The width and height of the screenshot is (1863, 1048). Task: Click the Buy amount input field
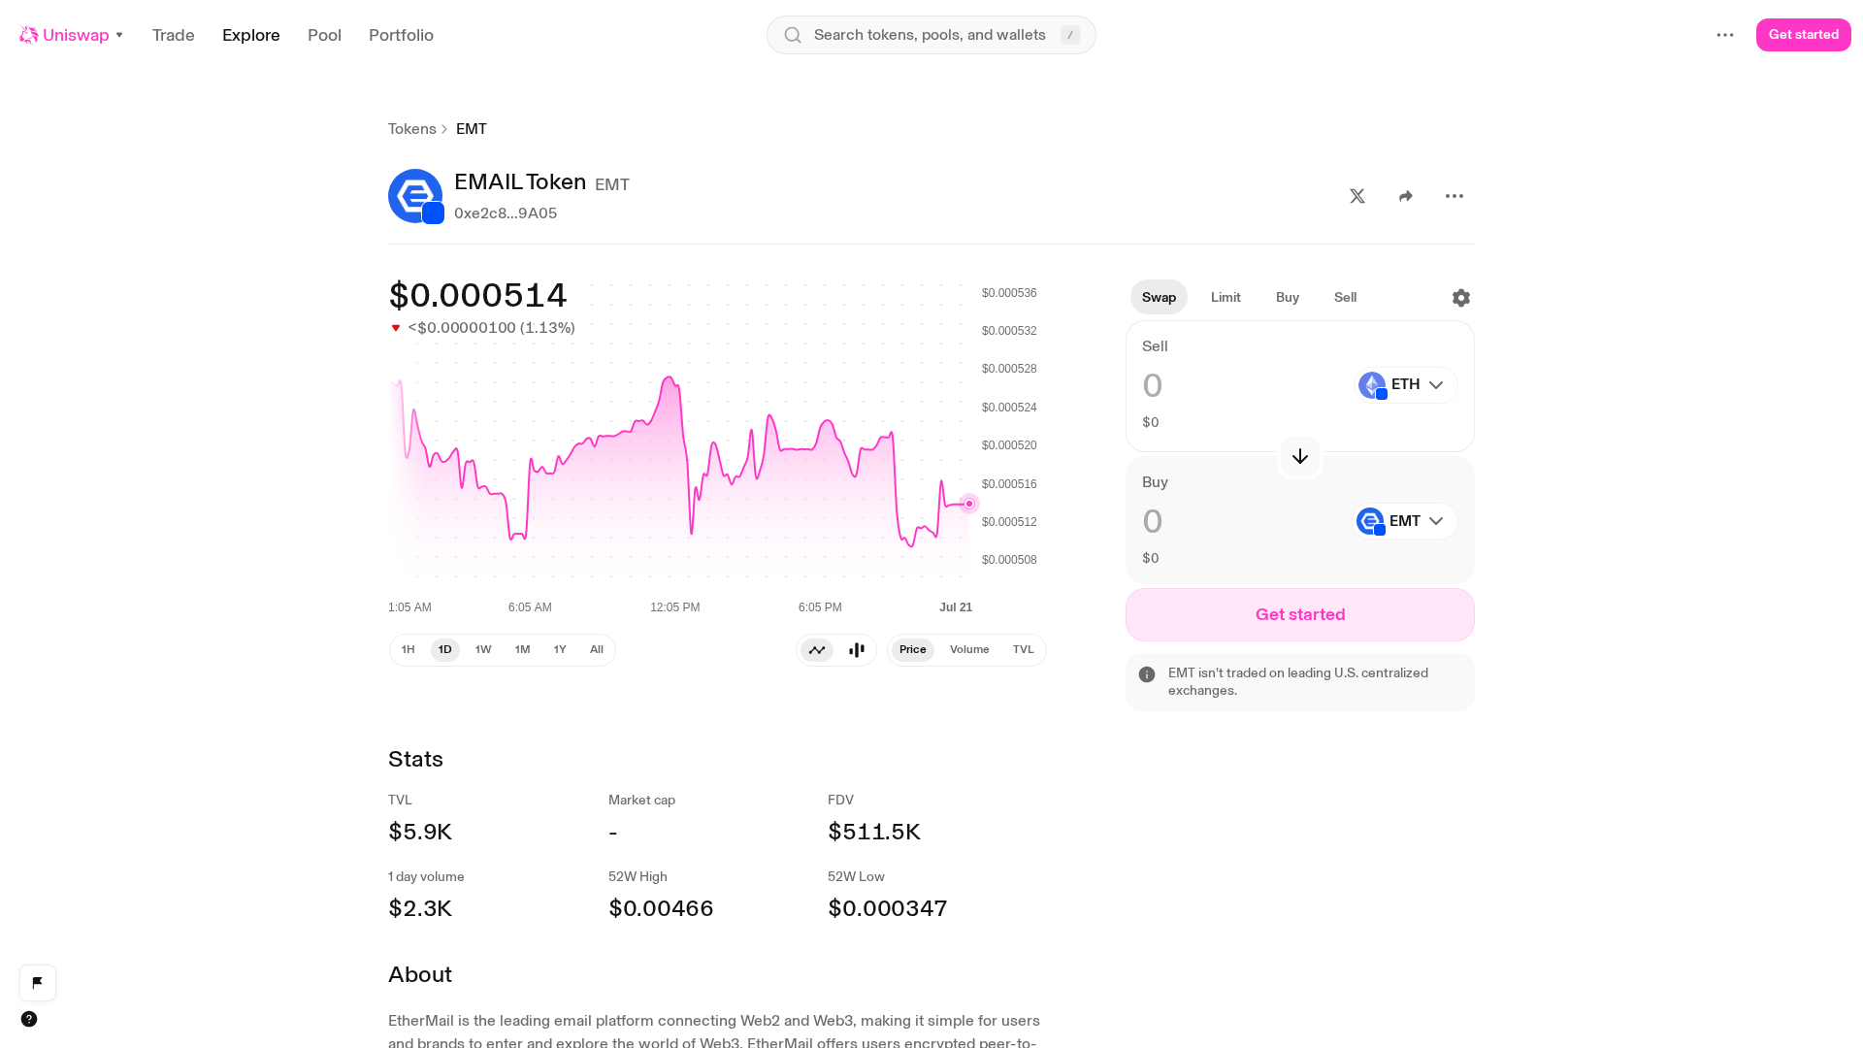1242,522
